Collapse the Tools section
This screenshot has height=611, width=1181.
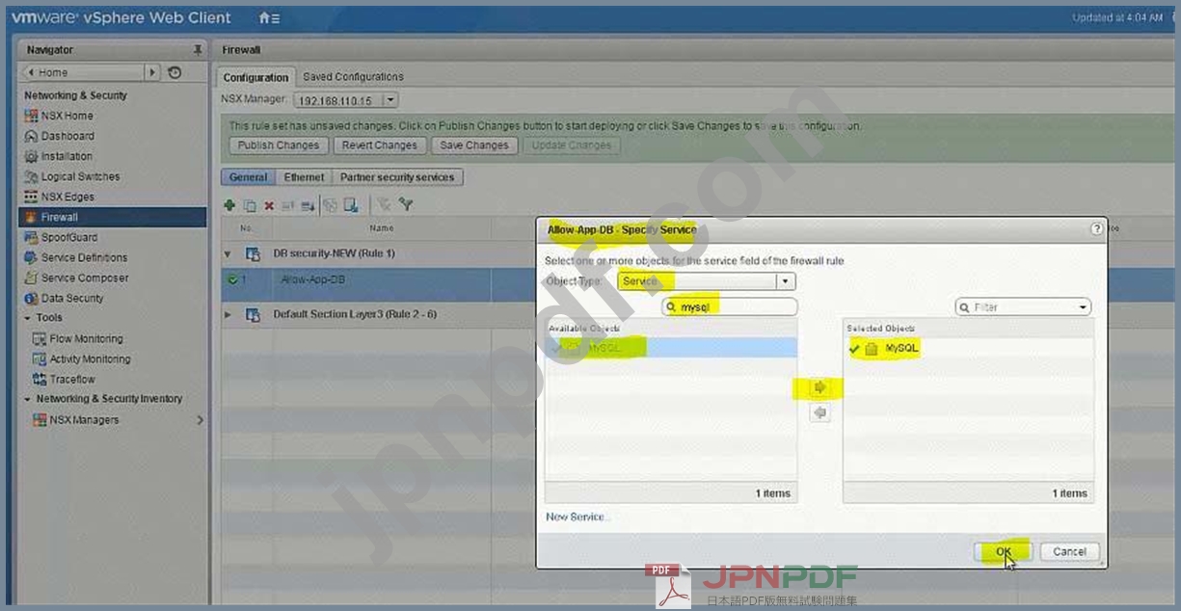point(27,318)
